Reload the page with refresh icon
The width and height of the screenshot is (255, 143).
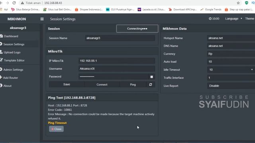[14, 3]
